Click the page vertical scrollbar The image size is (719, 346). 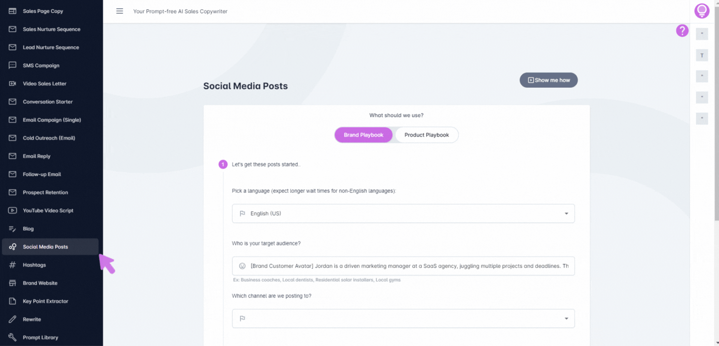click(716, 112)
